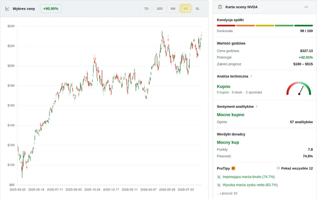The image size is (317, 199).
Task: Click the +42.01% potential value
Action: 306,57
